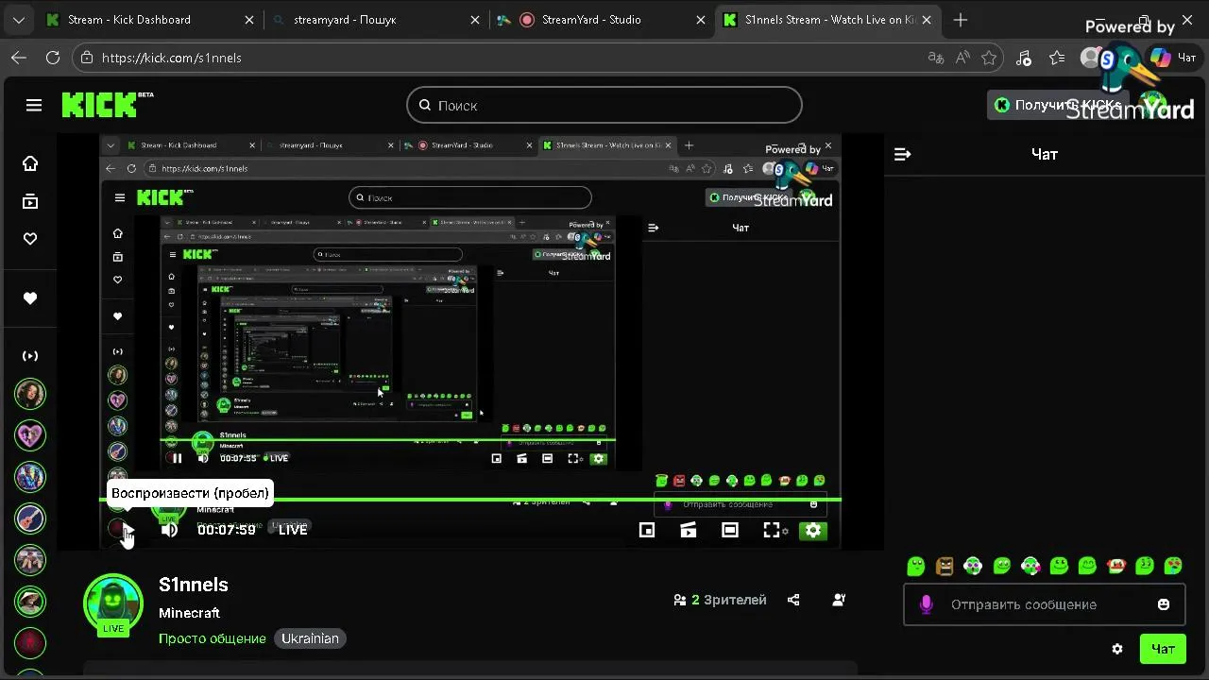Open the S1nnels channel name
Image resolution: width=1209 pixels, height=680 pixels.
194,585
